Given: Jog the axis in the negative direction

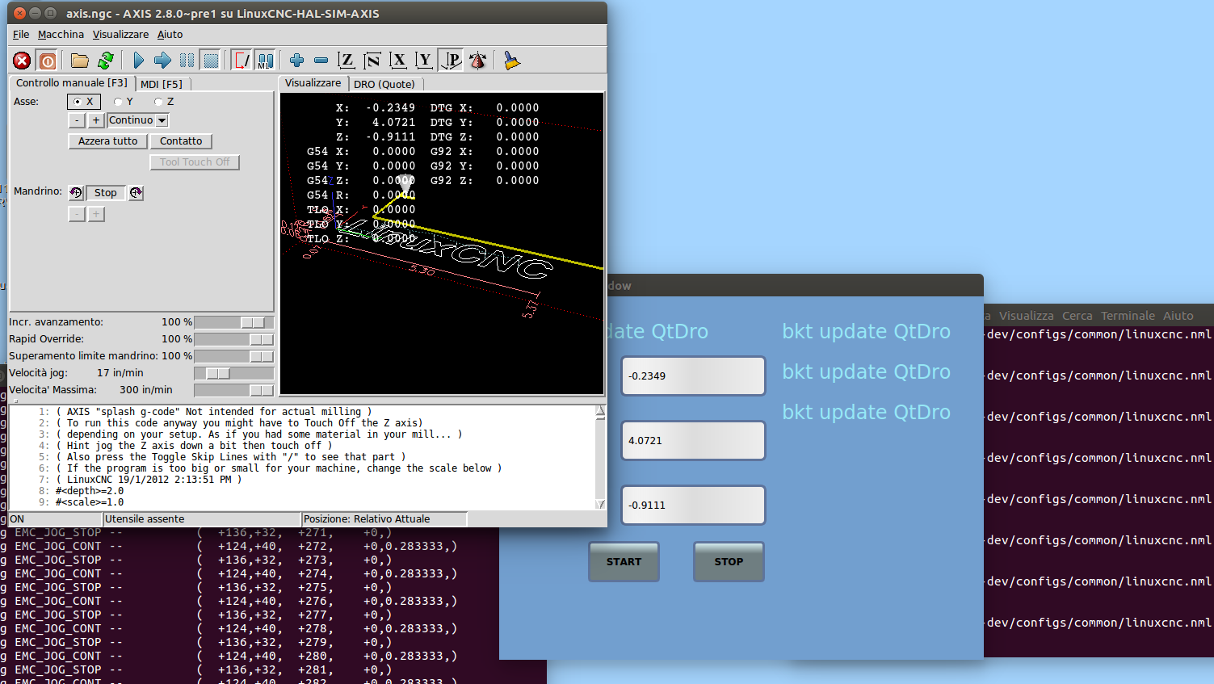Looking at the screenshot, I should tap(77, 120).
